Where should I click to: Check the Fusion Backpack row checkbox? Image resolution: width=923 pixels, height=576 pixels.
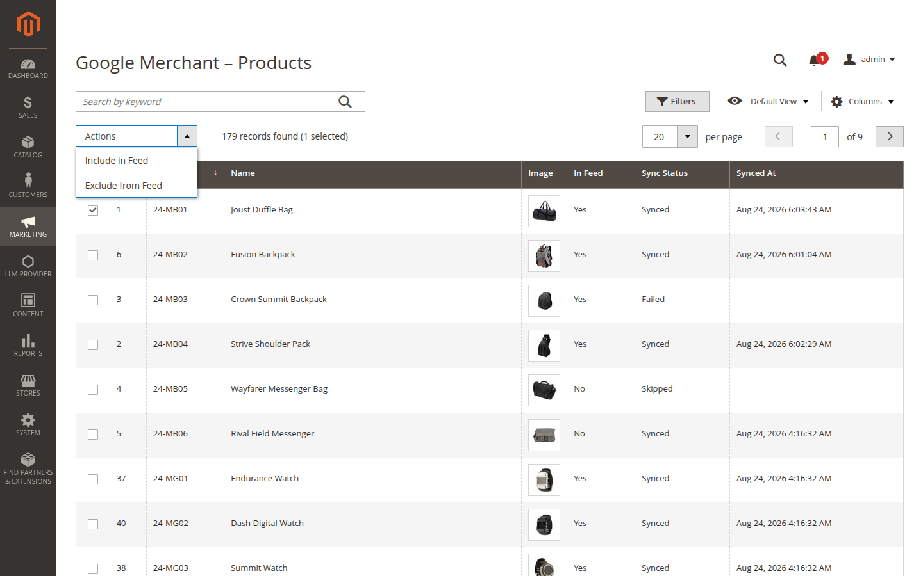[93, 255]
